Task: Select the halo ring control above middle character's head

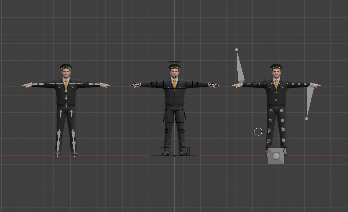Action: (174, 62)
